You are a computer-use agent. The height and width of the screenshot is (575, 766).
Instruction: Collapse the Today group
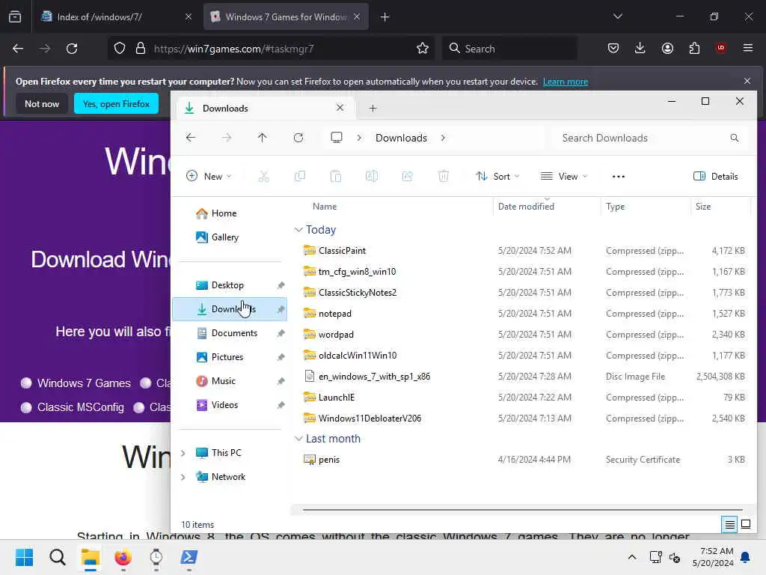pos(298,230)
